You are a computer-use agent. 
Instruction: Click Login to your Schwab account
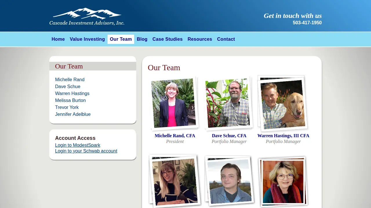point(86,151)
